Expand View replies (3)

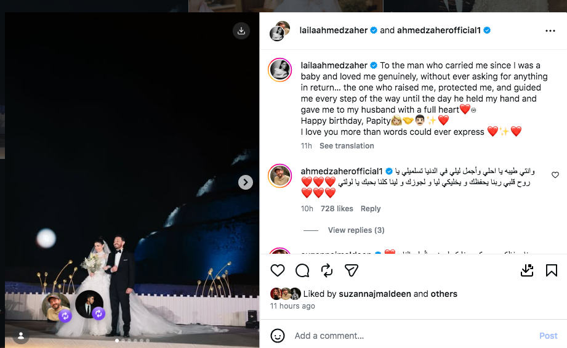pos(356,230)
